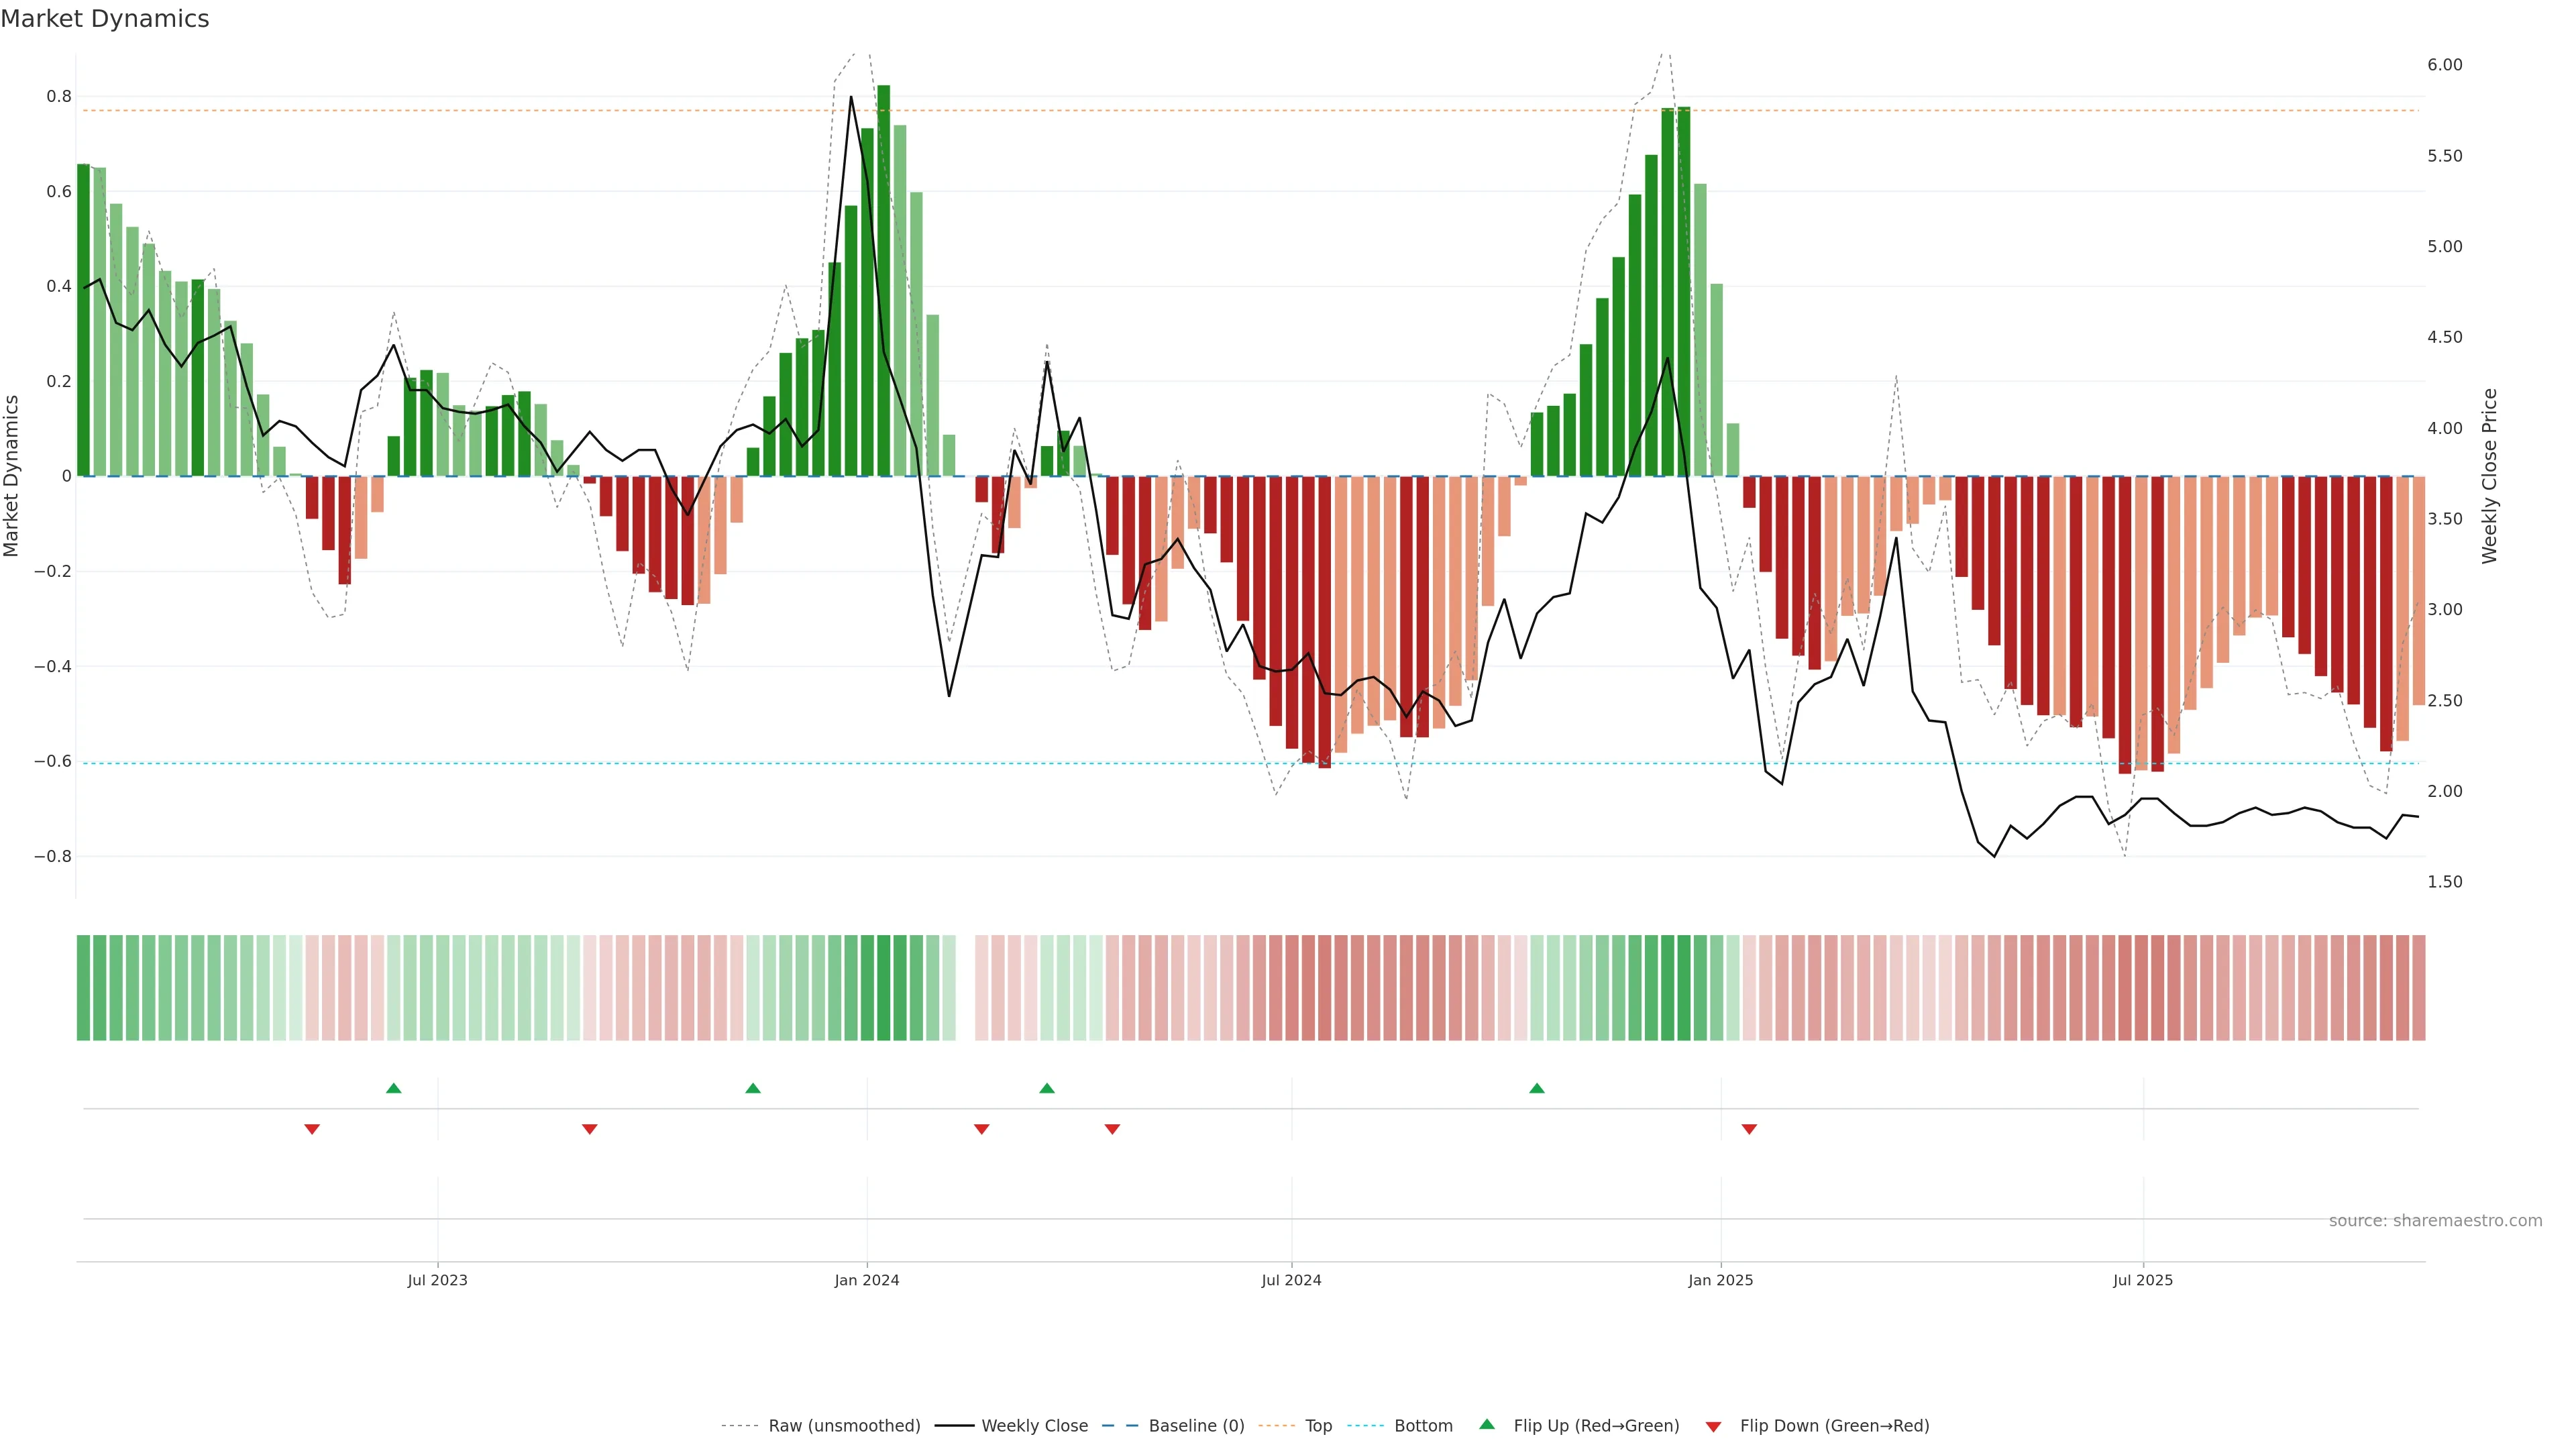Click the green flip-up marker just before Jul 2023
Viewport: 2576px width, 1449px height.
[394, 1088]
